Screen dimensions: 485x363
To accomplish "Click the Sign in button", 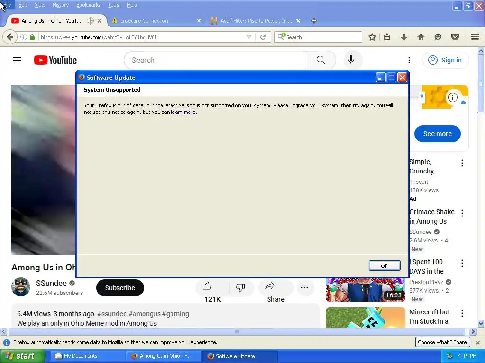I will (446, 60).
